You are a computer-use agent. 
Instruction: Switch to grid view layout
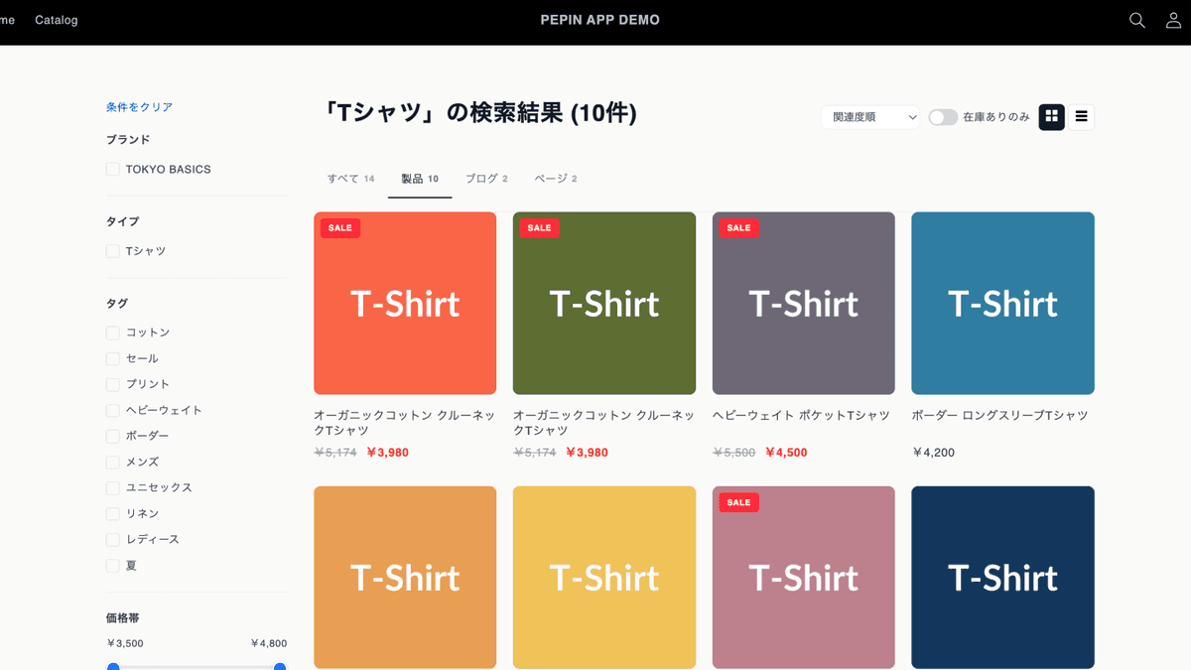[1050, 116]
